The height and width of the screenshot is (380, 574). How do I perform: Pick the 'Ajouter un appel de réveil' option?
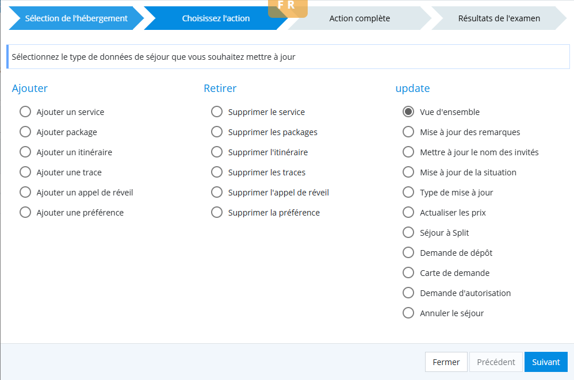(25, 193)
